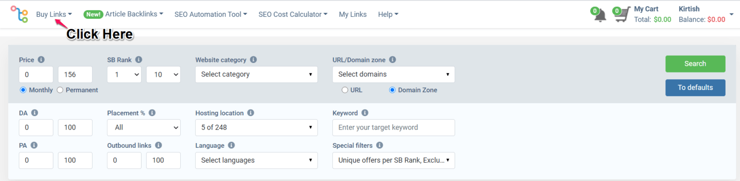
Task: Open the Placement % All dropdown
Action: click(x=144, y=127)
